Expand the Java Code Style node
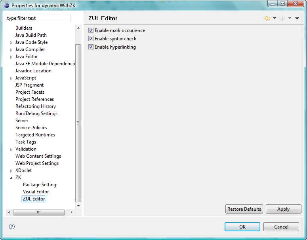The width and height of the screenshot is (307, 240). pyautogui.click(x=11, y=43)
